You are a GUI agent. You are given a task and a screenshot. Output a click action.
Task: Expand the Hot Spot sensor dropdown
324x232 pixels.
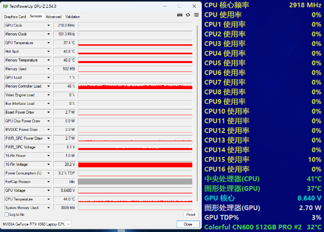(49, 51)
